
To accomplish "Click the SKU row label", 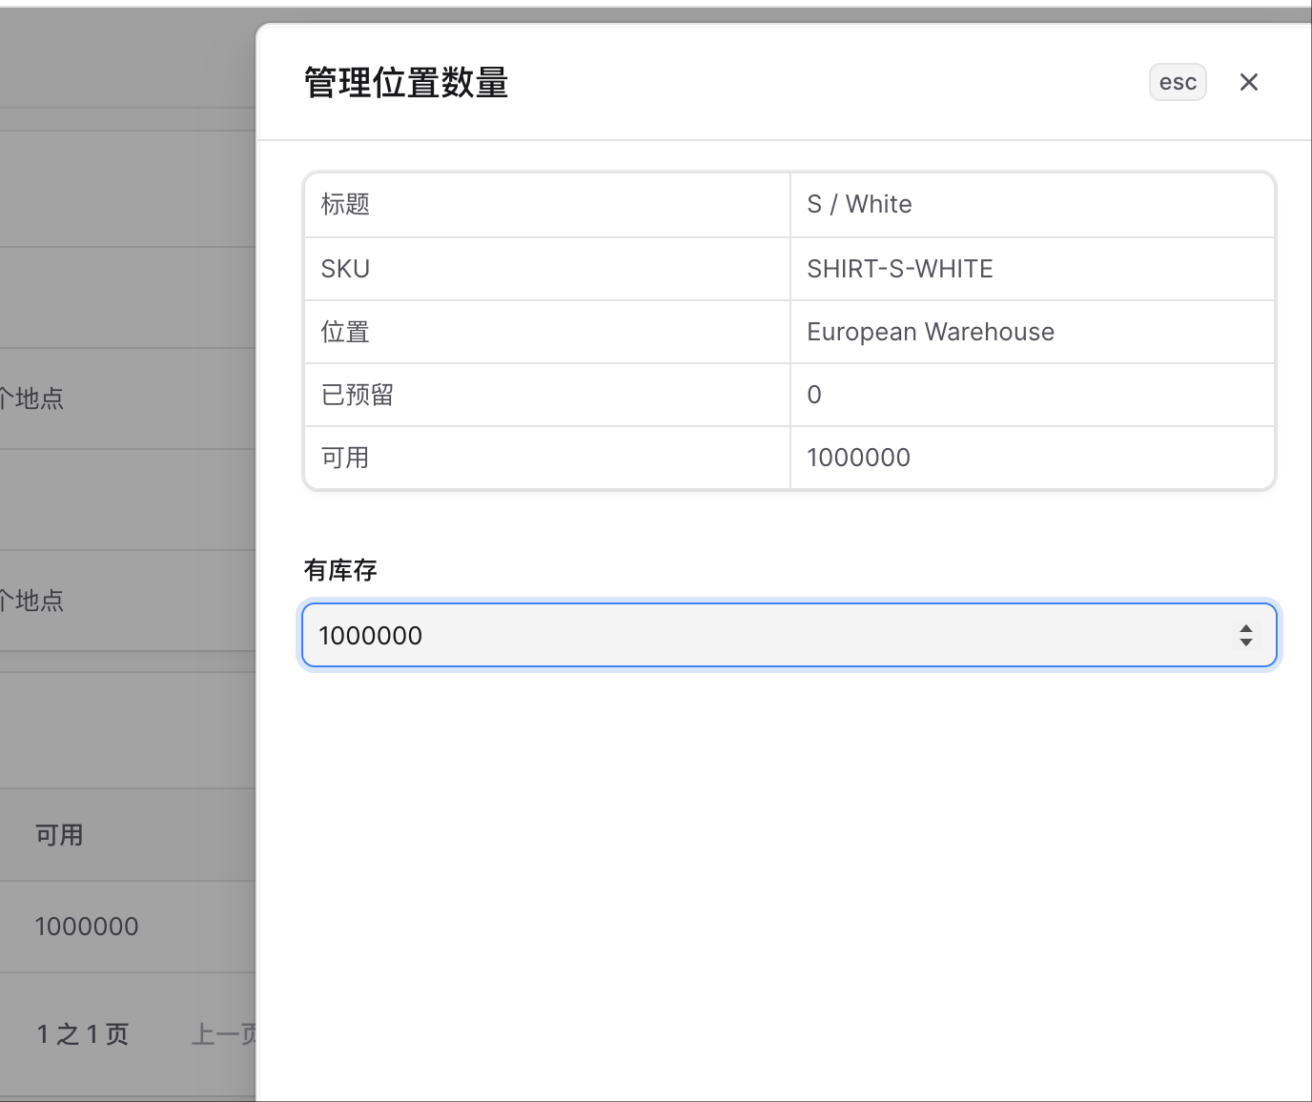I will click(345, 269).
